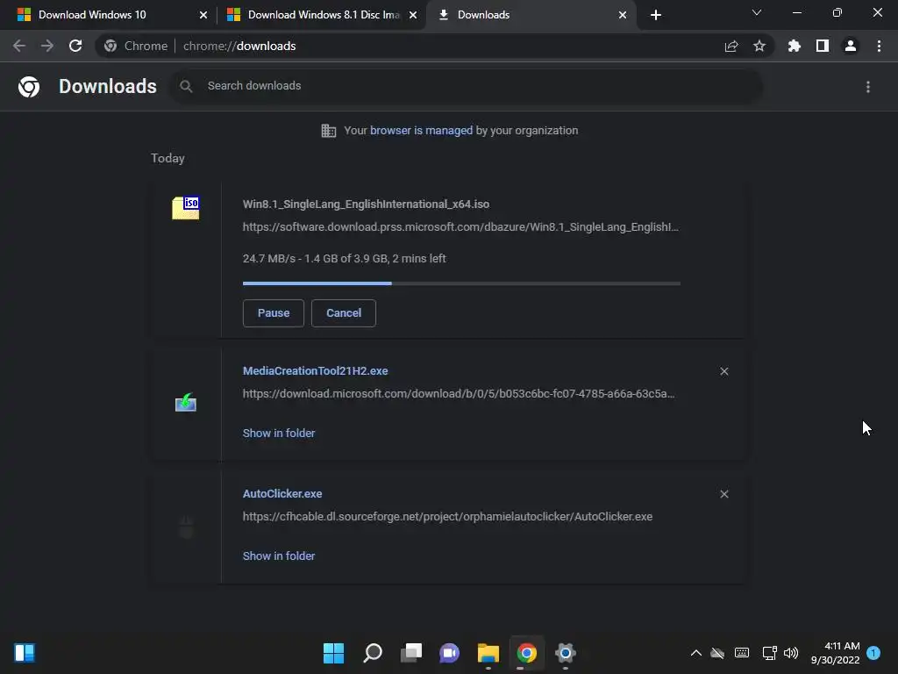The width and height of the screenshot is (898, 674).
Task: Show MediaCreationTool21H2.exe in folder
Action: point(279,434)
